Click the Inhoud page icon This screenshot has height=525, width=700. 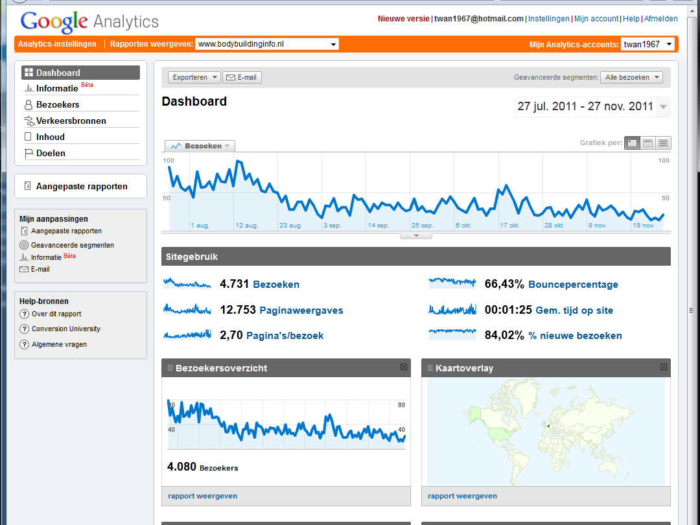(x=28, y=137)
